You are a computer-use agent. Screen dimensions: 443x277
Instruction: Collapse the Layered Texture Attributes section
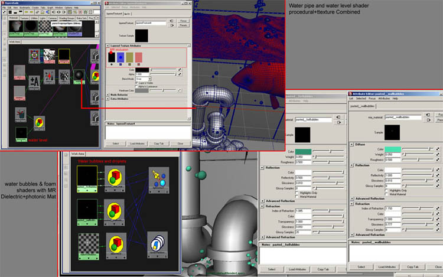[108, 45]
